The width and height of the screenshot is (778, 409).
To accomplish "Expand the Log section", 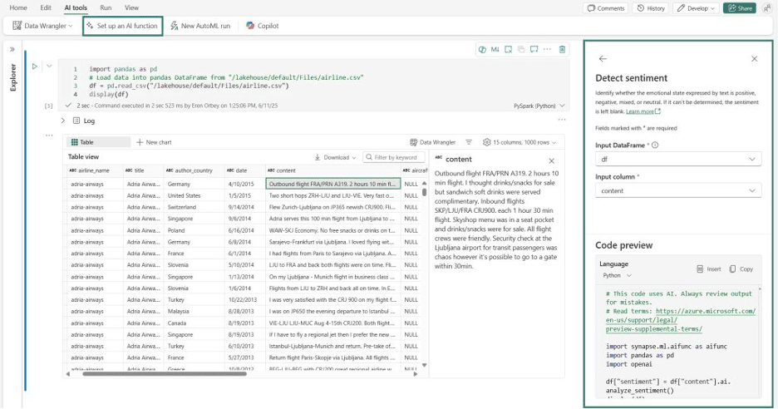I will [x=63, y=121].
